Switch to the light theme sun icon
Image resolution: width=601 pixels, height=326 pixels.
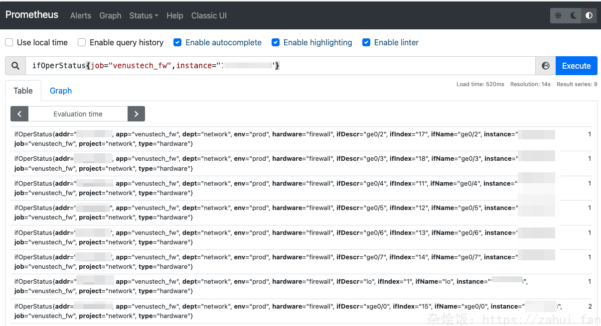558,15
